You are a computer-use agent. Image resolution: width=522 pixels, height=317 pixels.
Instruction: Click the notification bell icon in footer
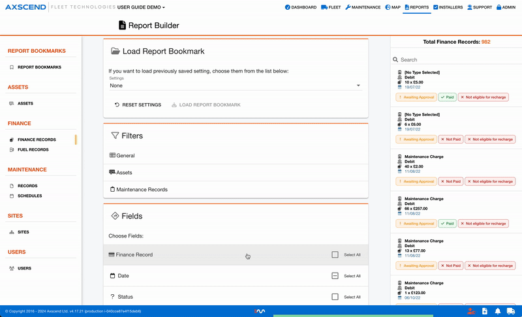498,311
